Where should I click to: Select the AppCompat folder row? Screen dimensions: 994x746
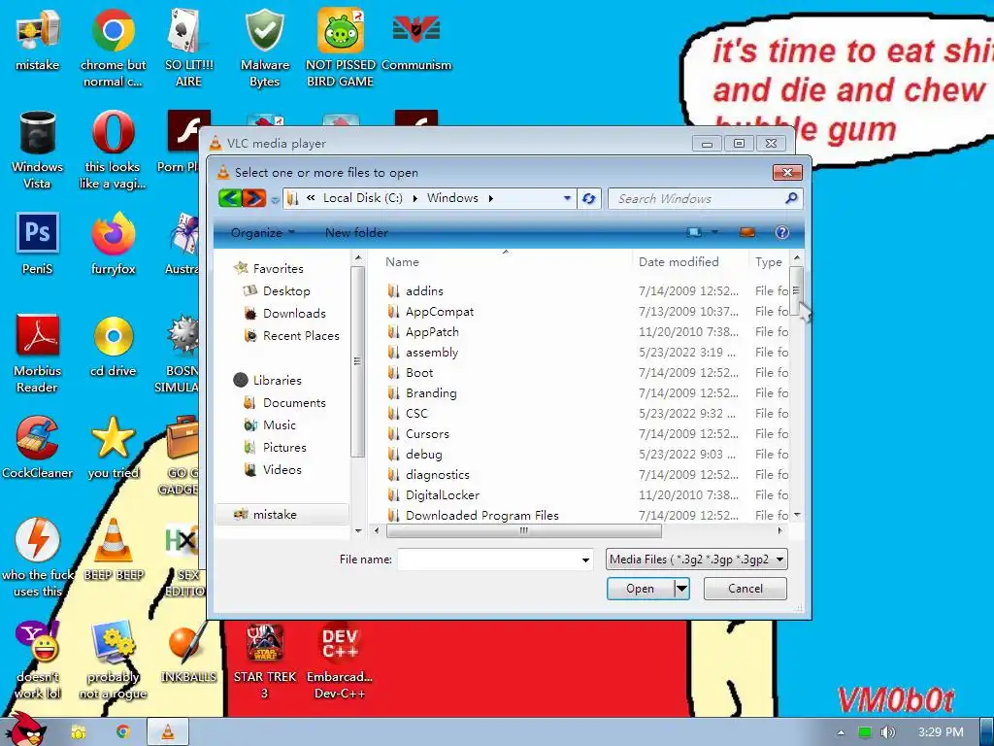586,312
